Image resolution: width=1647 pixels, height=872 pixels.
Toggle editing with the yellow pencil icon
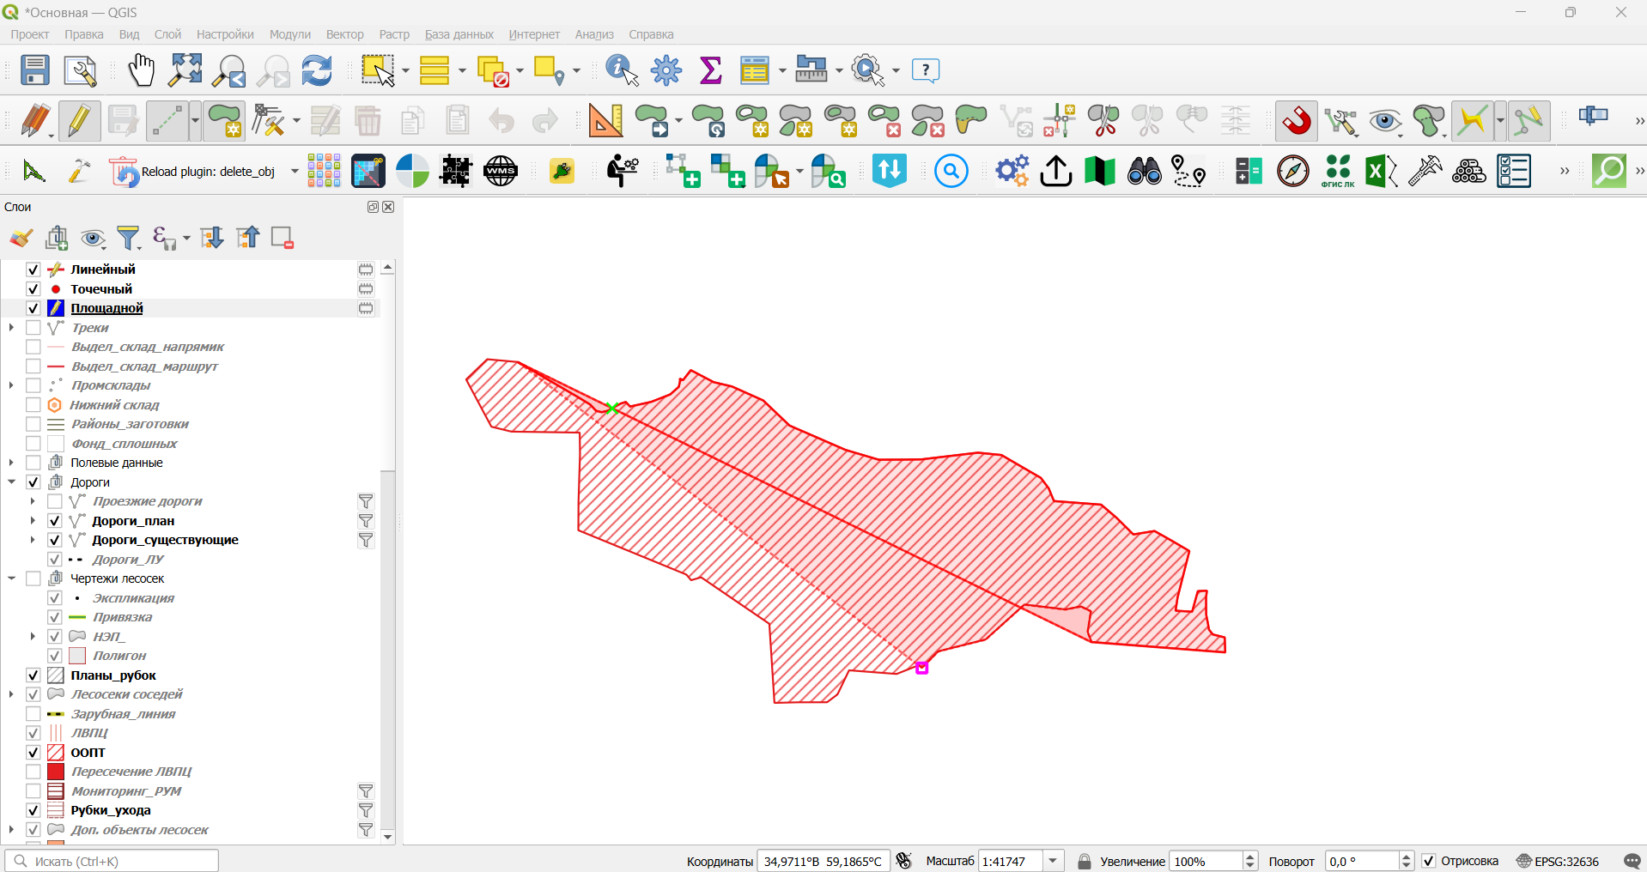pyautogui.click(x=79, y=121)
